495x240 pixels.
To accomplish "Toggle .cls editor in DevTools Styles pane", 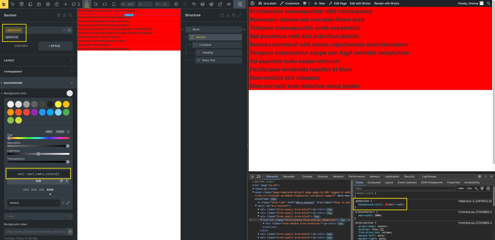I will (x=469, y=188).
